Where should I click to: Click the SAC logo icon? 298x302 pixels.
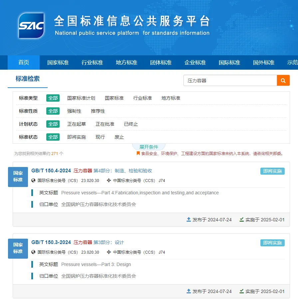31,25
